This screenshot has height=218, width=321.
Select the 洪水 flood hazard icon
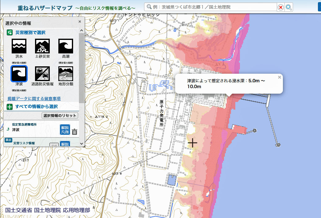click(19, 46)
